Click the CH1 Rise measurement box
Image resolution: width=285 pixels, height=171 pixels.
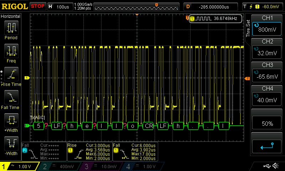tap(90, 151)
